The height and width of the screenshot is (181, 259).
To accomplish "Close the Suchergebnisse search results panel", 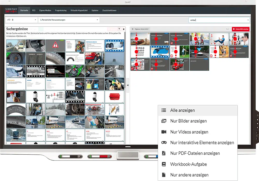I will (x=124, y=29).
